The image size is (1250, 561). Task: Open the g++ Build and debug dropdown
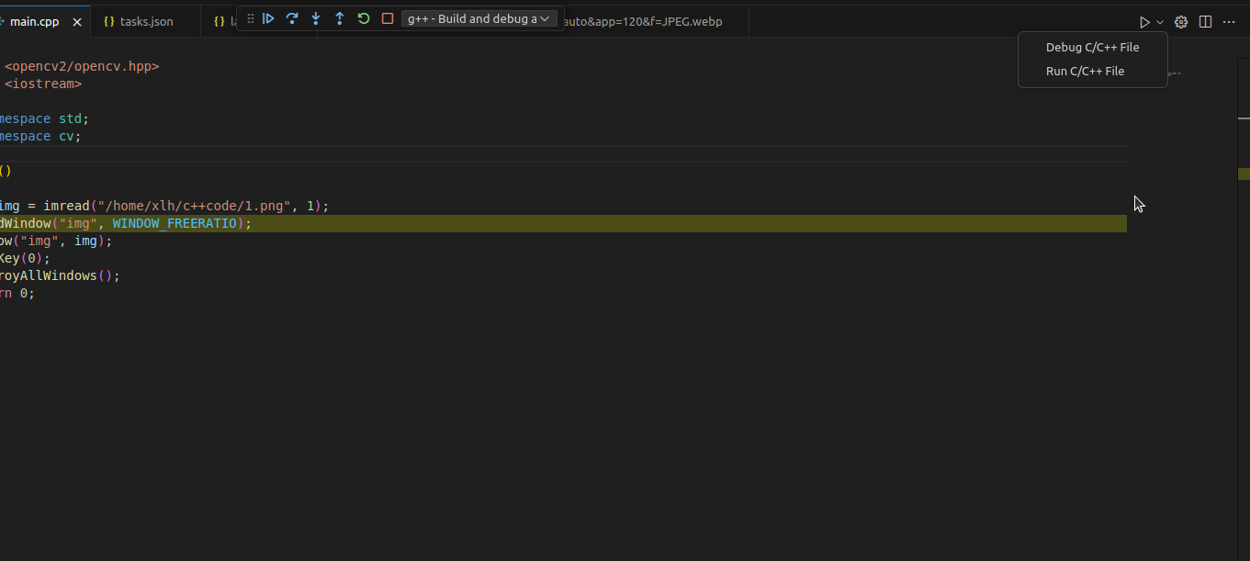(479, 17)
